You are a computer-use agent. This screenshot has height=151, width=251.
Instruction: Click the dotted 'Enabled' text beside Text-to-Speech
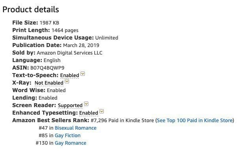(x=69, y=75)
